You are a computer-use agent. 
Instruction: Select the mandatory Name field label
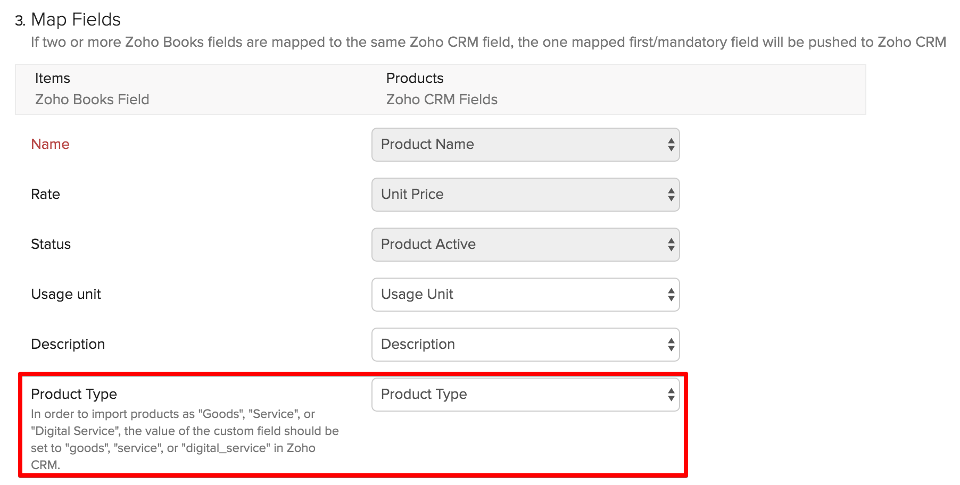coord(50,144)
